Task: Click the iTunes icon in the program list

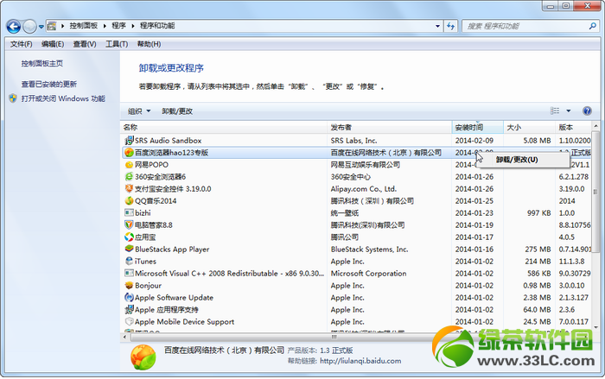Action: [129, 261]
